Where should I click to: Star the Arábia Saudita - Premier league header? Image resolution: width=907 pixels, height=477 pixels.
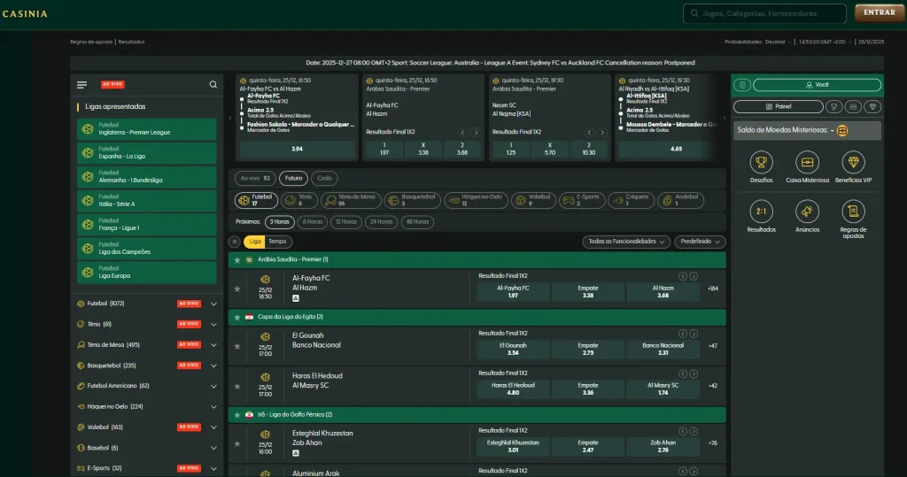237,260
